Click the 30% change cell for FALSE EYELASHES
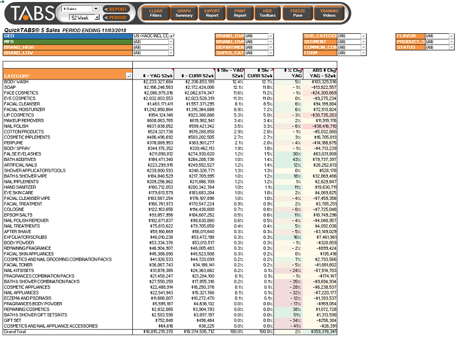467x339 pixels. (289, 154)
